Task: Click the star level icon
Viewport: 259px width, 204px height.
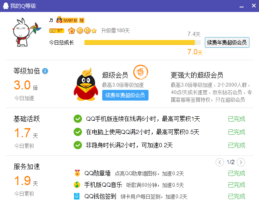Action: [x=94, y=31]
